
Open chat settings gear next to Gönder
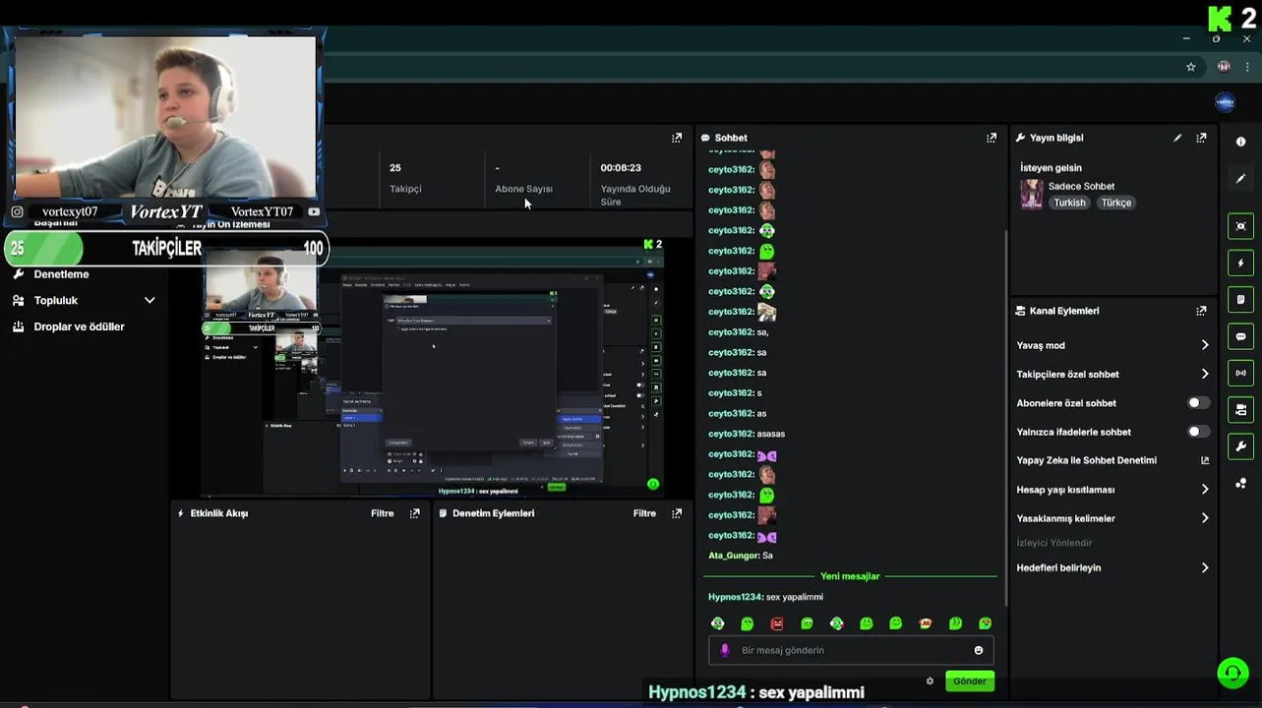931,680
